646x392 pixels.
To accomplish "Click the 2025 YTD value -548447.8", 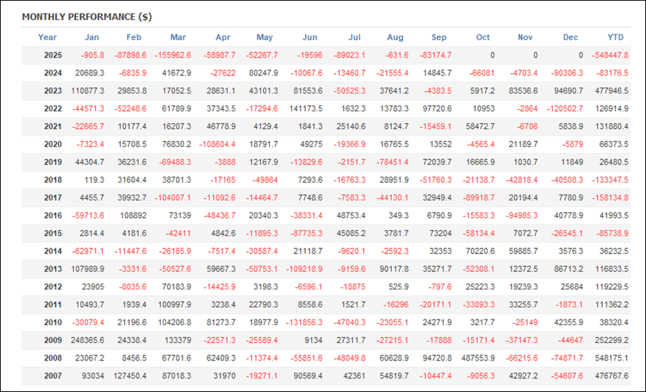I will click(610, 55).
